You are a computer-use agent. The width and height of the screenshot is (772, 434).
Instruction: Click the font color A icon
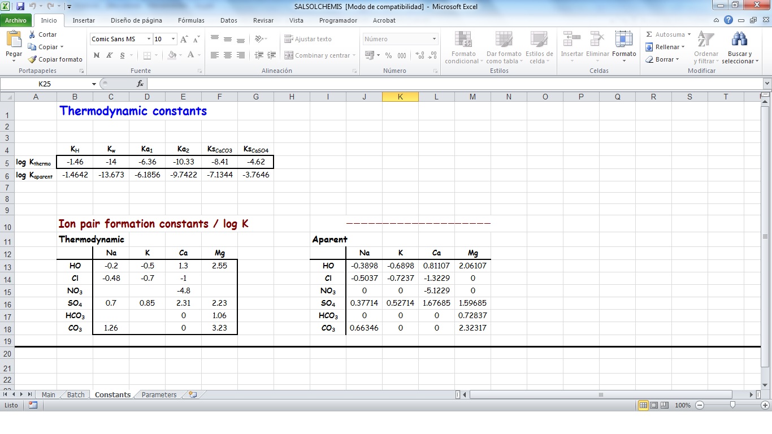point(190,55)
